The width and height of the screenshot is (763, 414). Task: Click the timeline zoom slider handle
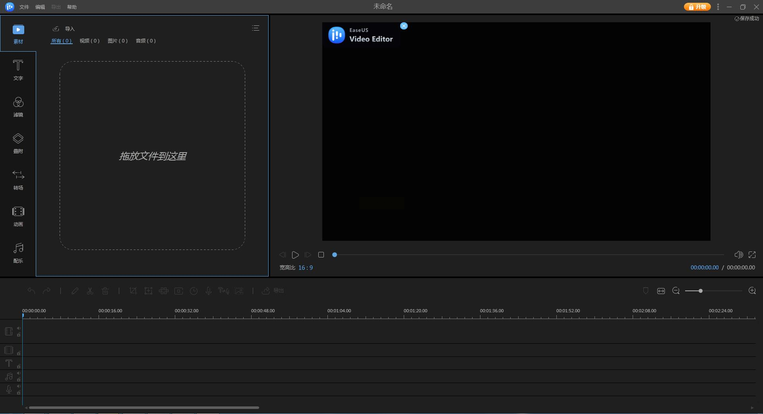700,291
